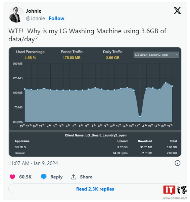Like the tweet with heart icon
The height and width of the screenshot is (202, 190).
pos(12,177)
